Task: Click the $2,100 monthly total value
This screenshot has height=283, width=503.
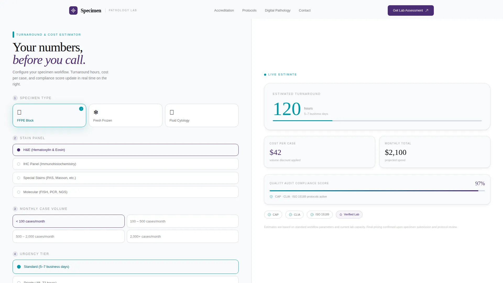Action: click(x=396, y=152)
